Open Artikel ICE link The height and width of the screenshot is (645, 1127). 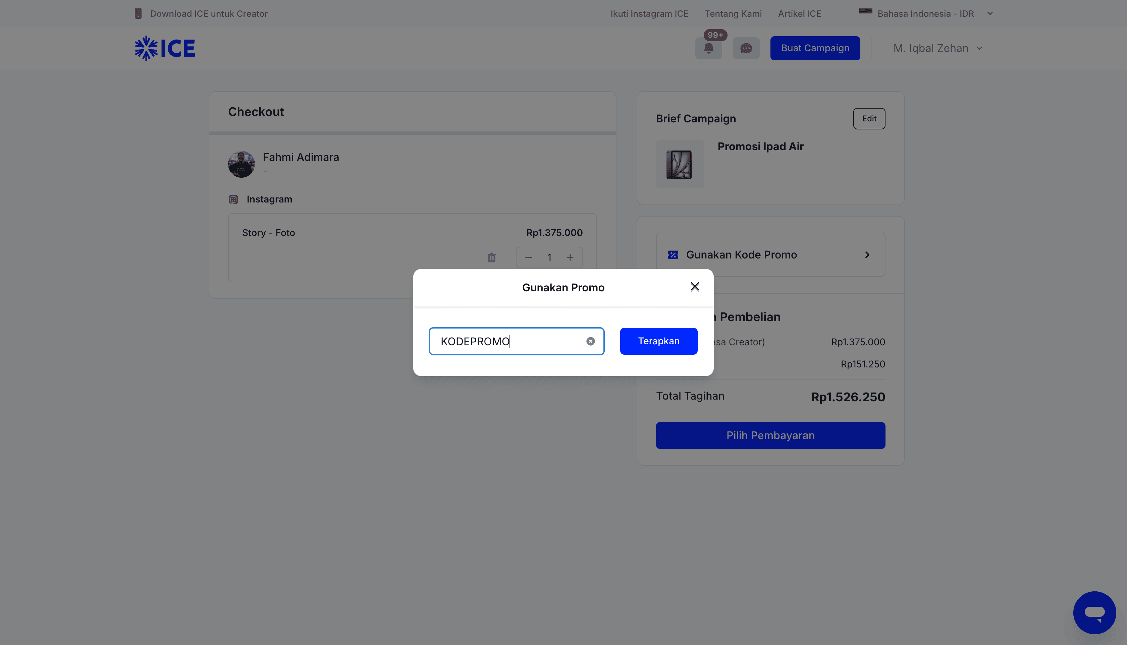[800, 13]
